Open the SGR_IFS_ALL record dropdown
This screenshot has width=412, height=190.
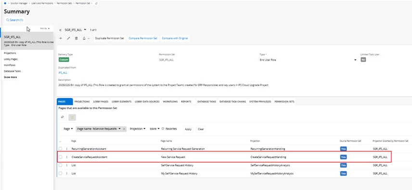point(76,30)
